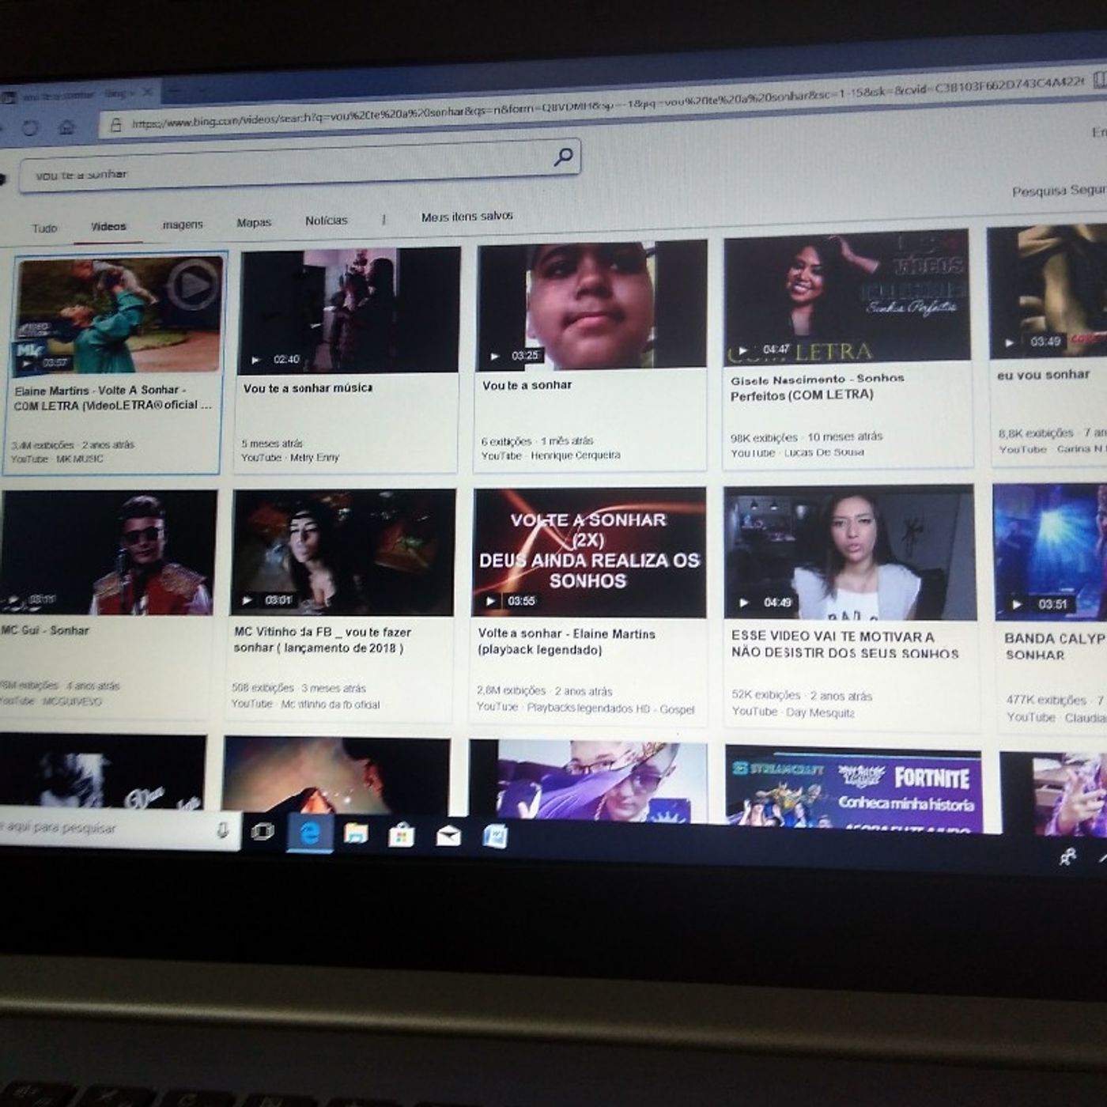Play the 02:40 Vou te a sonhar música video
This screenshot has width=1107, height=1107.
click(x=349, y=310)
